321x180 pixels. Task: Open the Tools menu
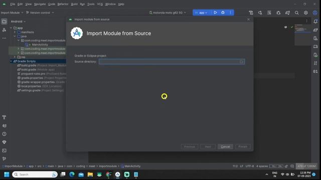[91, 4]
